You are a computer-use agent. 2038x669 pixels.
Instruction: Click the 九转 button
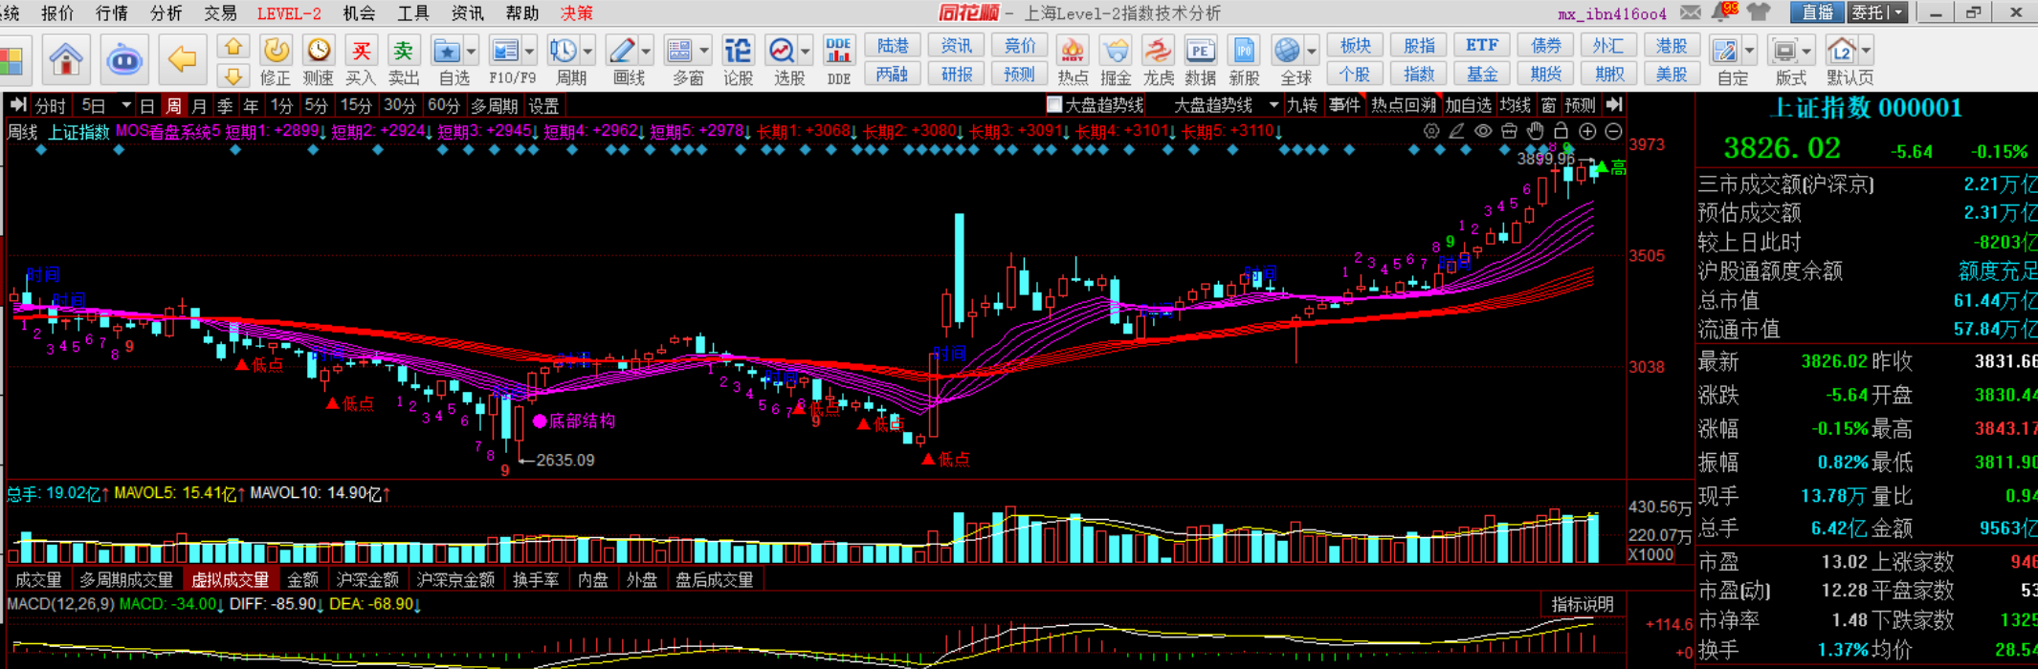(x=1302, y=105)
